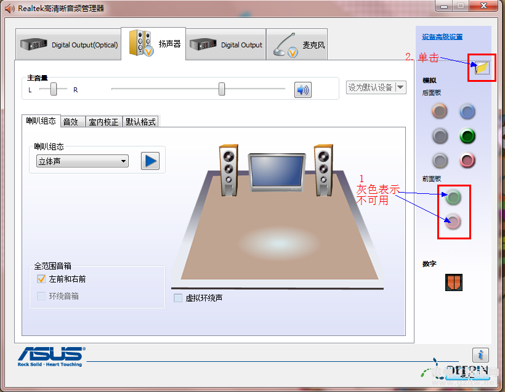Click the pink rear panel jack

tap(467, 160)
